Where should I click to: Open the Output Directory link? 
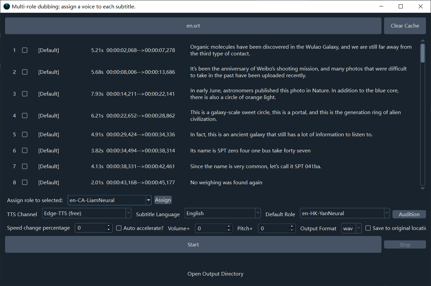coord(215,274)
